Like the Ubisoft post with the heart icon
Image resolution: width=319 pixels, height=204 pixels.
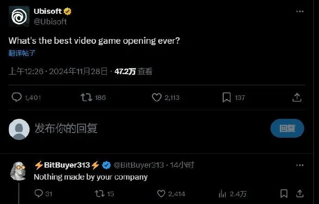point(157,97)
